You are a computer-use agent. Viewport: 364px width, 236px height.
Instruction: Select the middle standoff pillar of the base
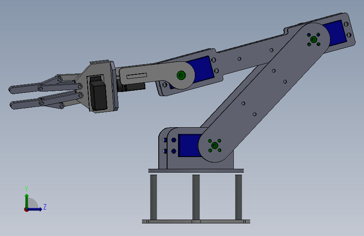click(x=196, y=197)
